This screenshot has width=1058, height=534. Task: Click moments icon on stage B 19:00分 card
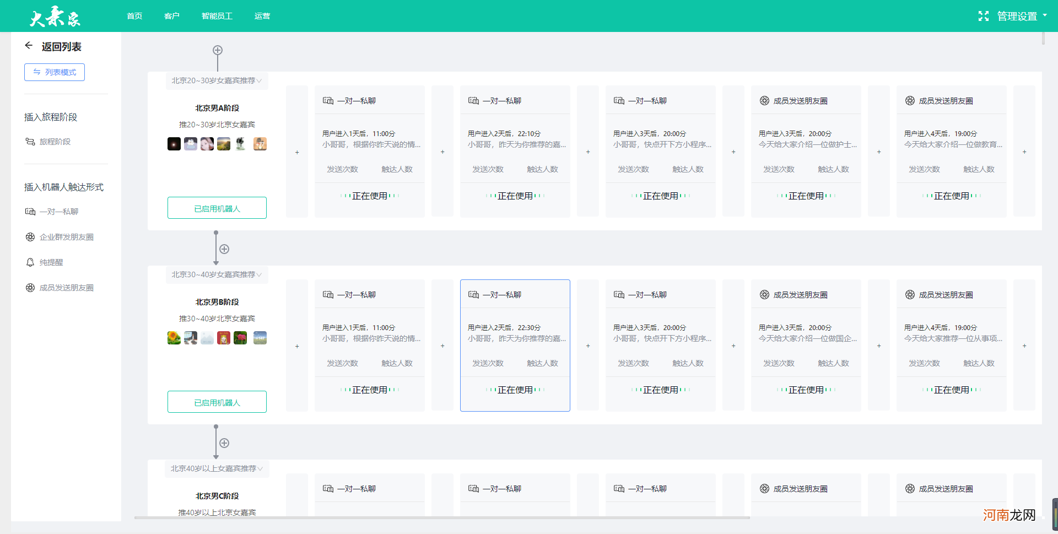click(x=910, y=295)
